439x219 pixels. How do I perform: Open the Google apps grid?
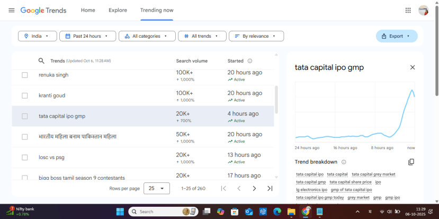tap(408, 10)
